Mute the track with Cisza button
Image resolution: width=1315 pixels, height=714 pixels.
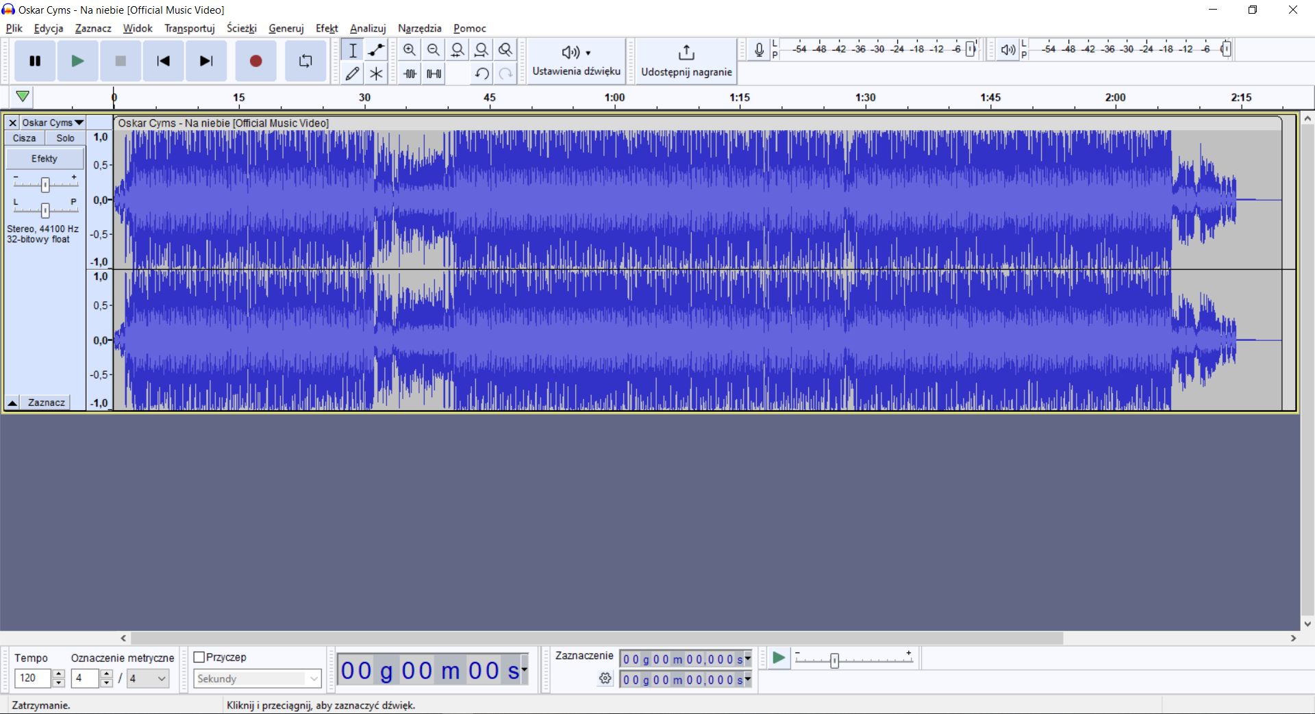click(25, 138)
